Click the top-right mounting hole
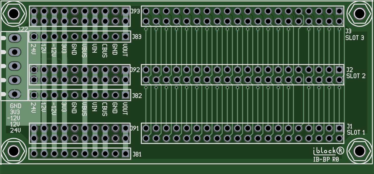 coord(359,13)
